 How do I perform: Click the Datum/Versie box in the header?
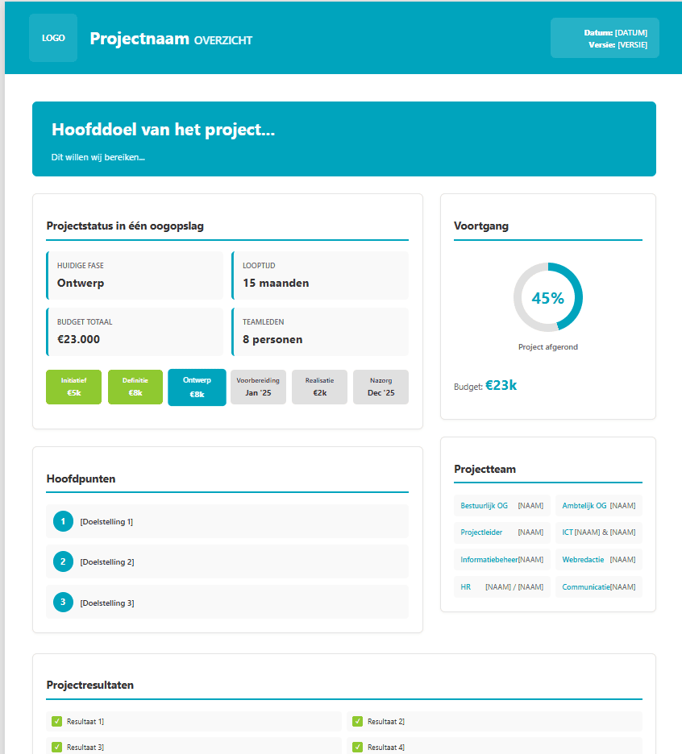click(605, 37)
